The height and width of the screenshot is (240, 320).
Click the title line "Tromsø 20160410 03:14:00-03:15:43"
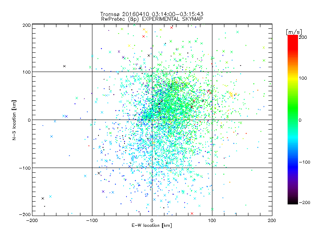point(152,14)
